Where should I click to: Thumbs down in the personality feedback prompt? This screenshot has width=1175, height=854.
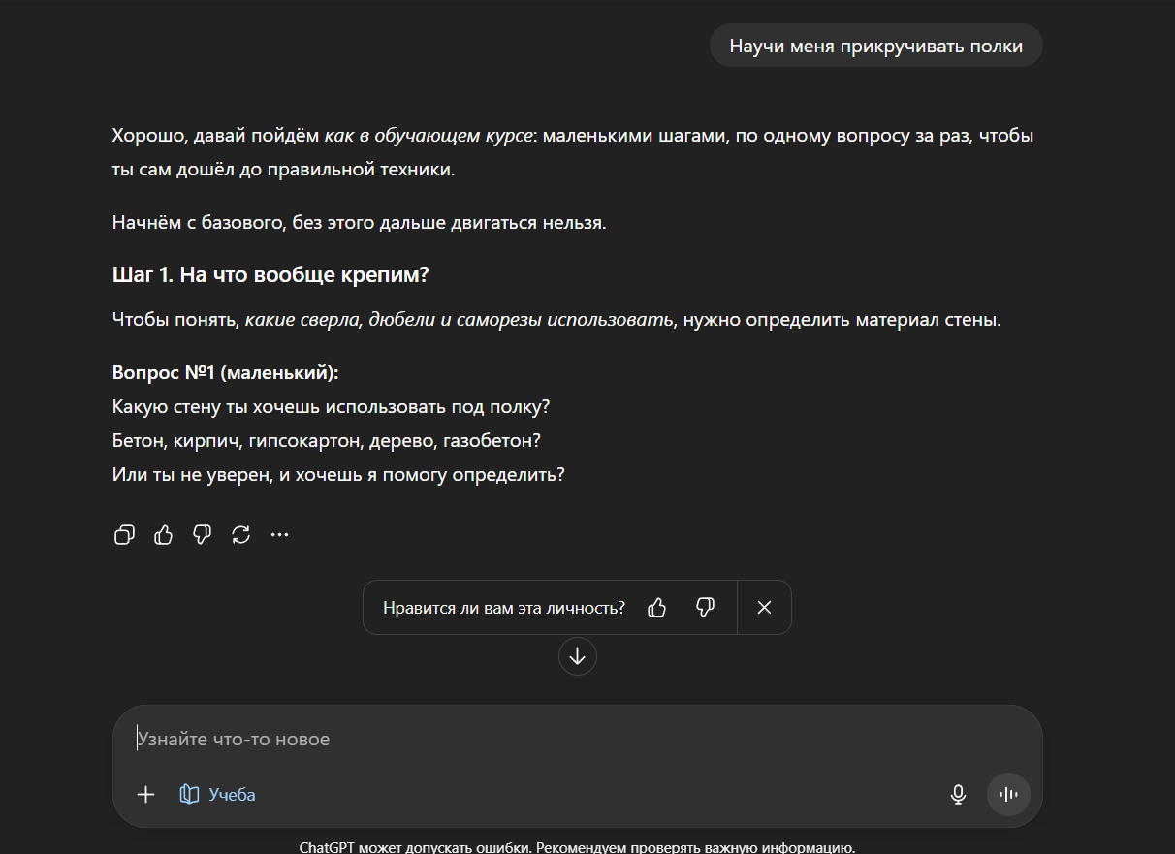pos(706,608)
